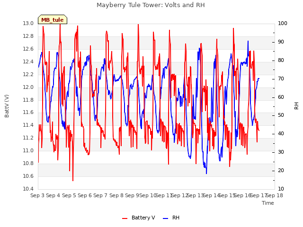
Task: Click the 11.8 left axis tick
Action: tap(28, 100)
